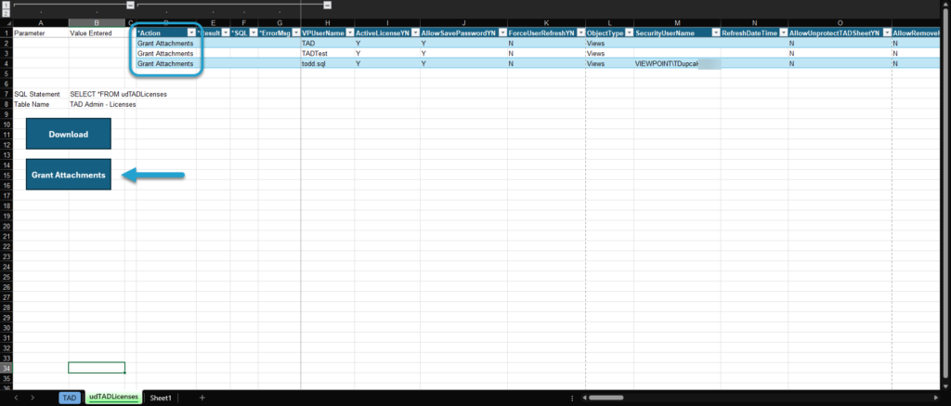Viewport: 951px width, 406px height.
Task: Click the Table Name label cell
Action: (x=40, y=104)
